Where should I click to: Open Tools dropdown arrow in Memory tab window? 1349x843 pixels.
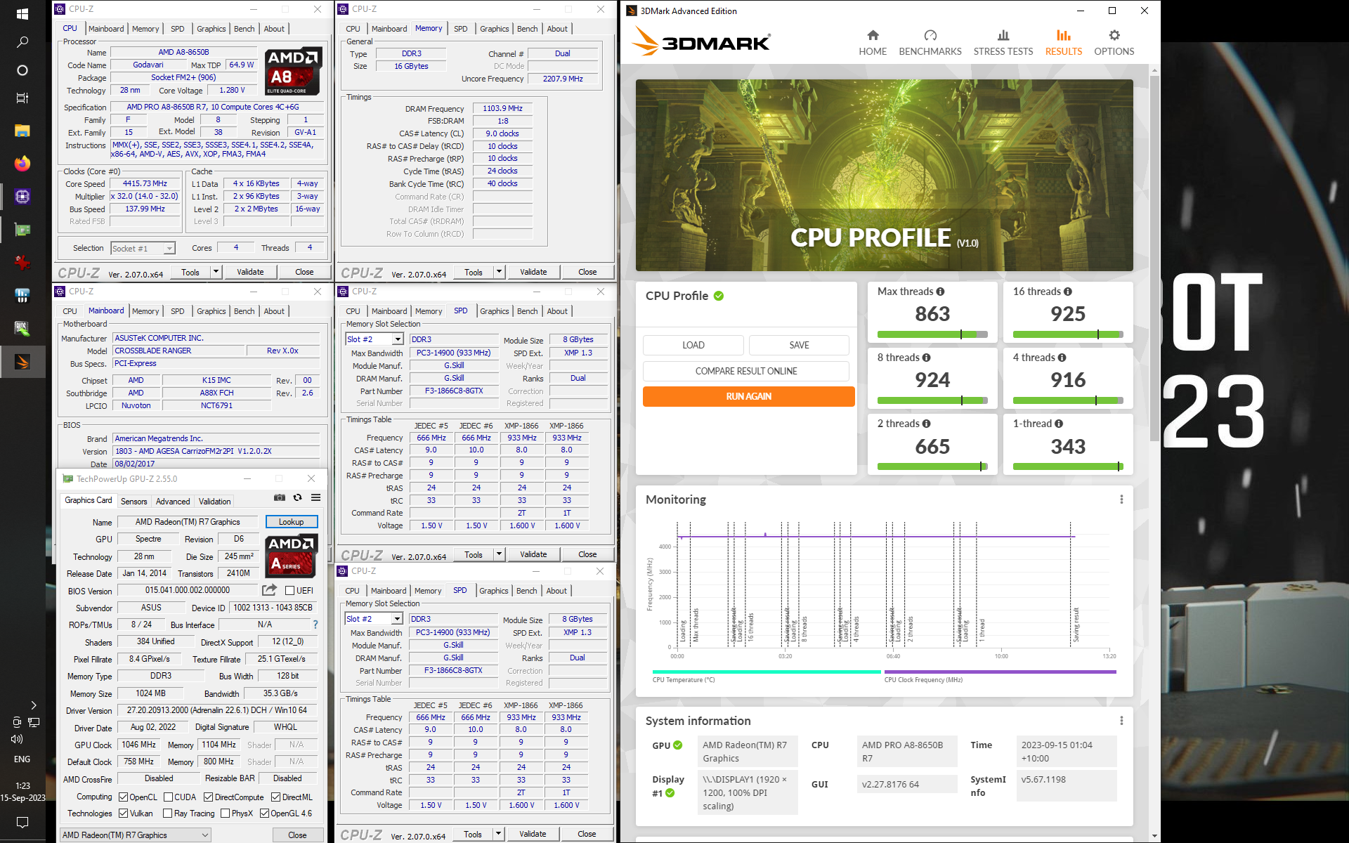(x=499, y=272)
